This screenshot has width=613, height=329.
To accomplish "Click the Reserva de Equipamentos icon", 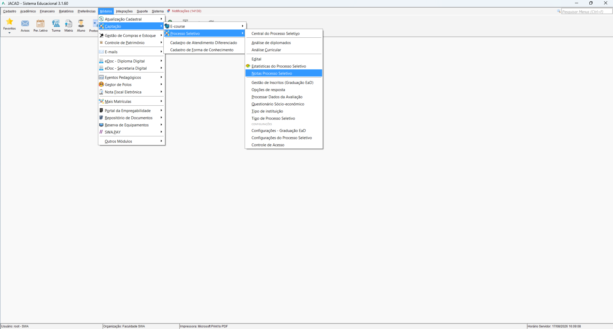I will coord(101,125).
